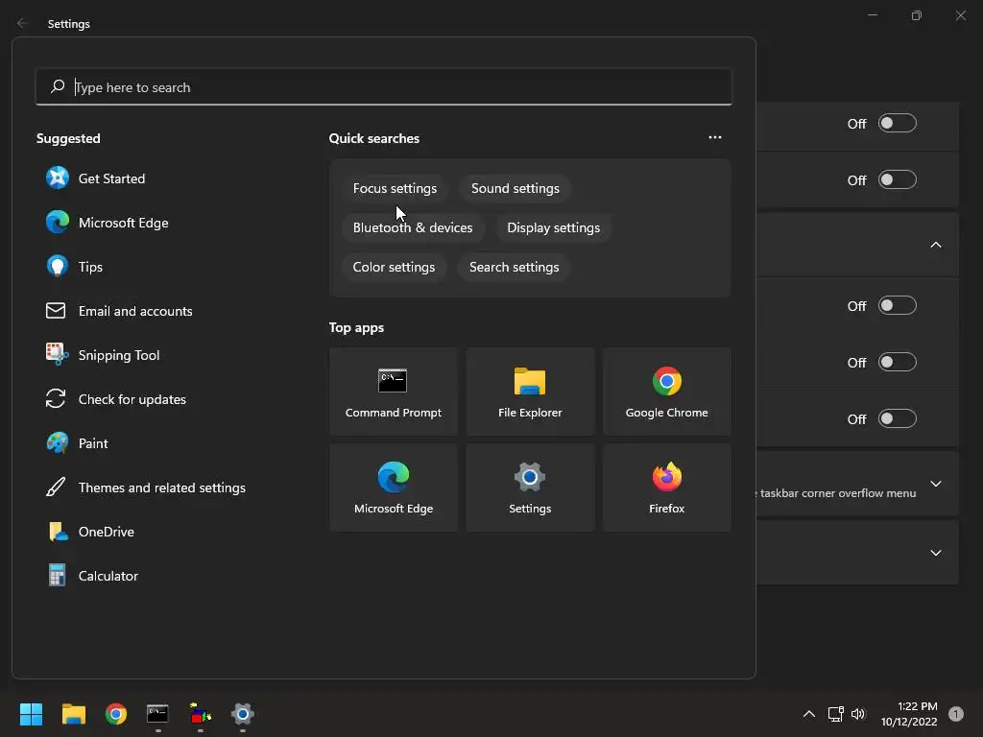Screen dimensions: 983x737
Task: Launch Snipping Tool from suggestions
Action: click(x=103, y=355)
